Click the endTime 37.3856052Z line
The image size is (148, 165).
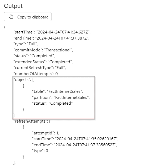pos(75,145)
